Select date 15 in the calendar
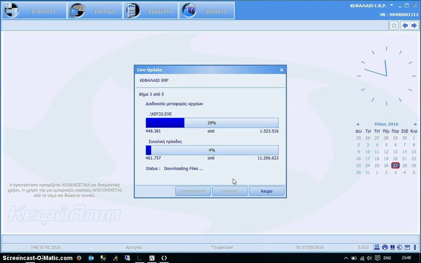 point(414,152)
